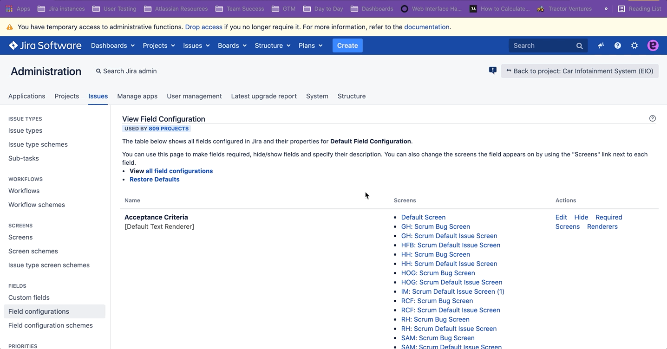
Task: Click the magnifier icon in the search box
Action: pos(580,45)
